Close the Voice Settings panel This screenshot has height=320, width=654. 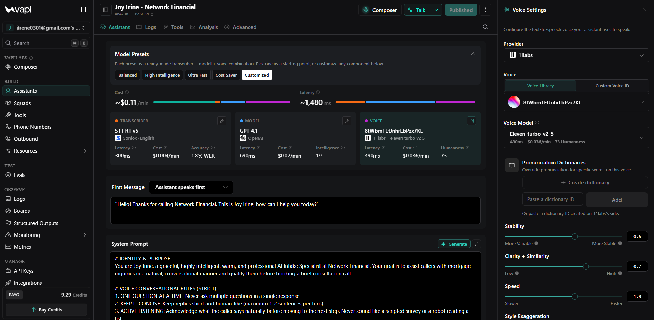[645, 10]
